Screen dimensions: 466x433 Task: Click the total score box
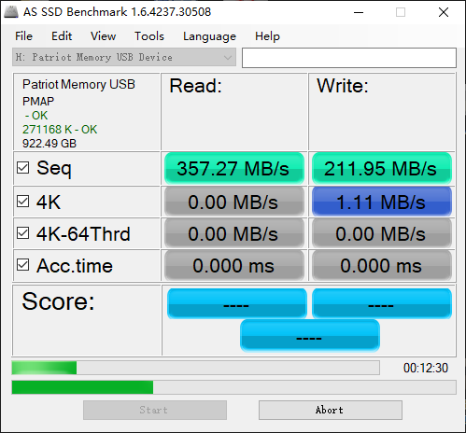point(310,336)
